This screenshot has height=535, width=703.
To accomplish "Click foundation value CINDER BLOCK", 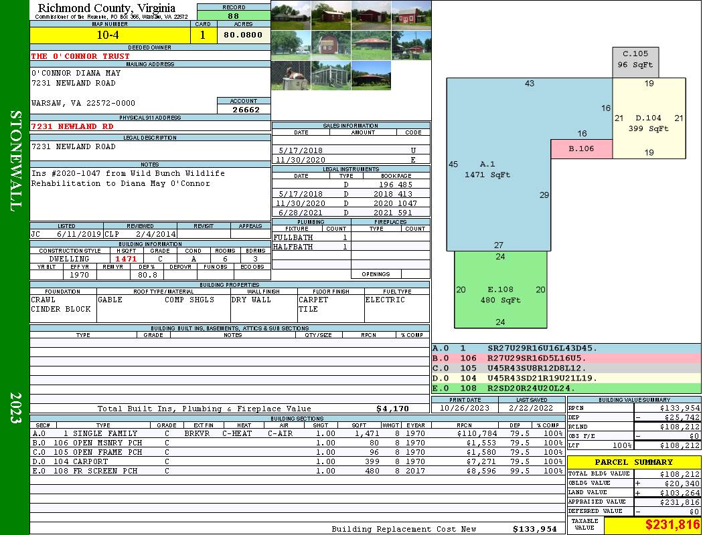I will tap(61, 309).
